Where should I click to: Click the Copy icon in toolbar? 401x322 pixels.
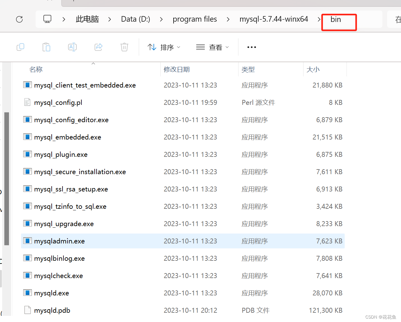point(20,47)
